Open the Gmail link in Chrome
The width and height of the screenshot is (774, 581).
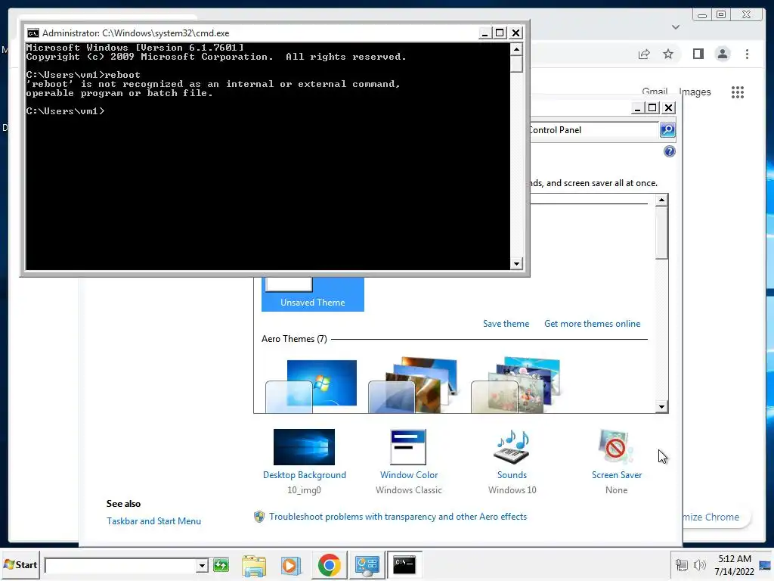pyautogui.click(x=655, y=92)
